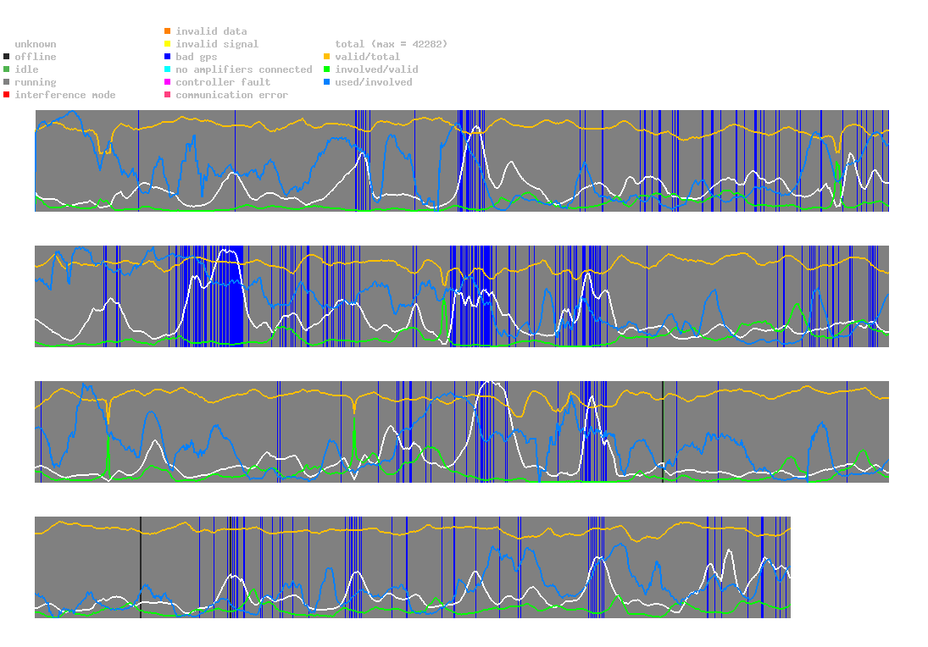Click the "used/involved" legend label
928x647 pixels.
point(374,82)
